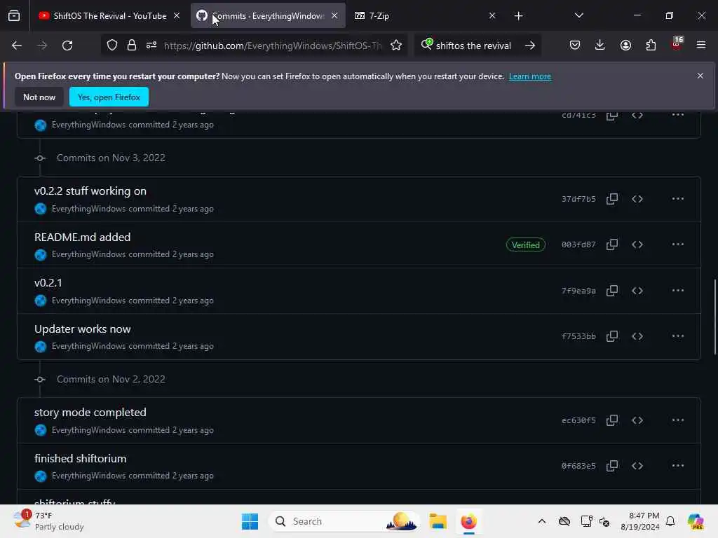Open Firefox account icon
Screen dimensions: 718x538
point(625,45)
